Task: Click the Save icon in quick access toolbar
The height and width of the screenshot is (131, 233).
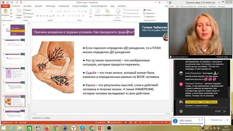Action: (x=7, y=3)
